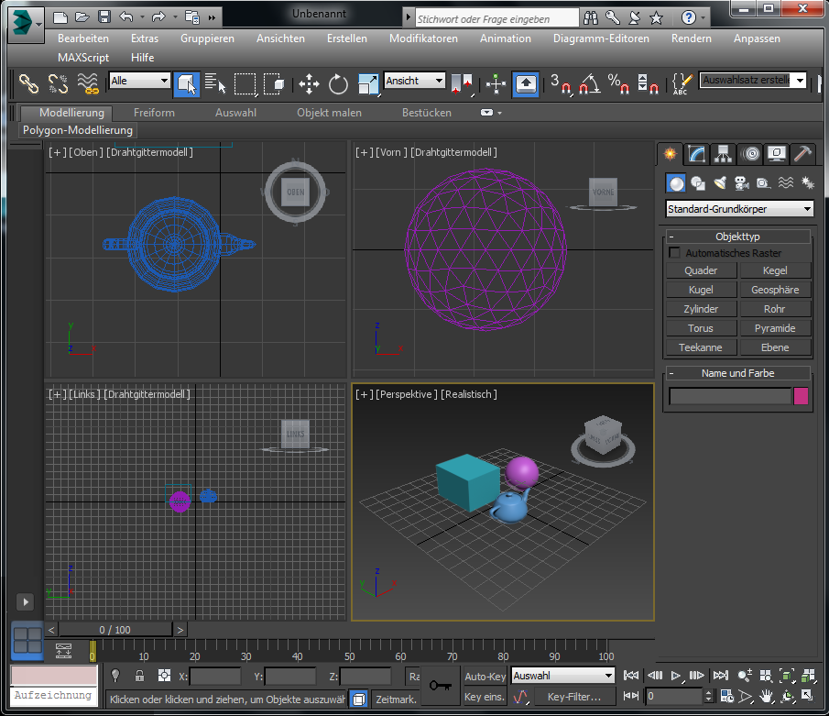Enable the Automatisches Raster checkbox
829x716 pixels.
click(x=675, y=253)
